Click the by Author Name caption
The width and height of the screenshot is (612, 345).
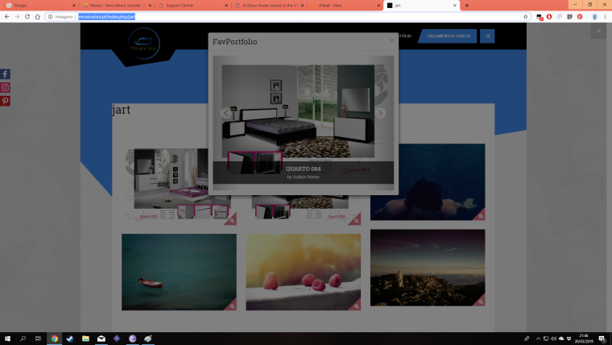303,177
